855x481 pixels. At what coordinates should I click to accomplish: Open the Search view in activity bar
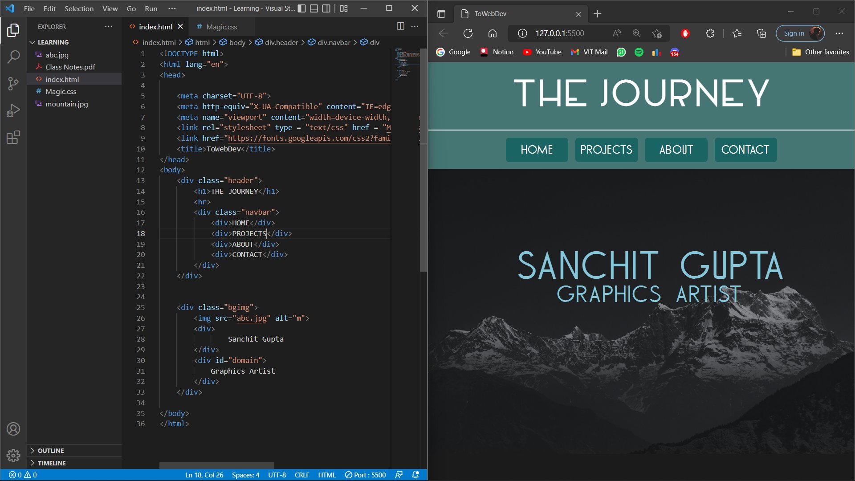point(13,57)
